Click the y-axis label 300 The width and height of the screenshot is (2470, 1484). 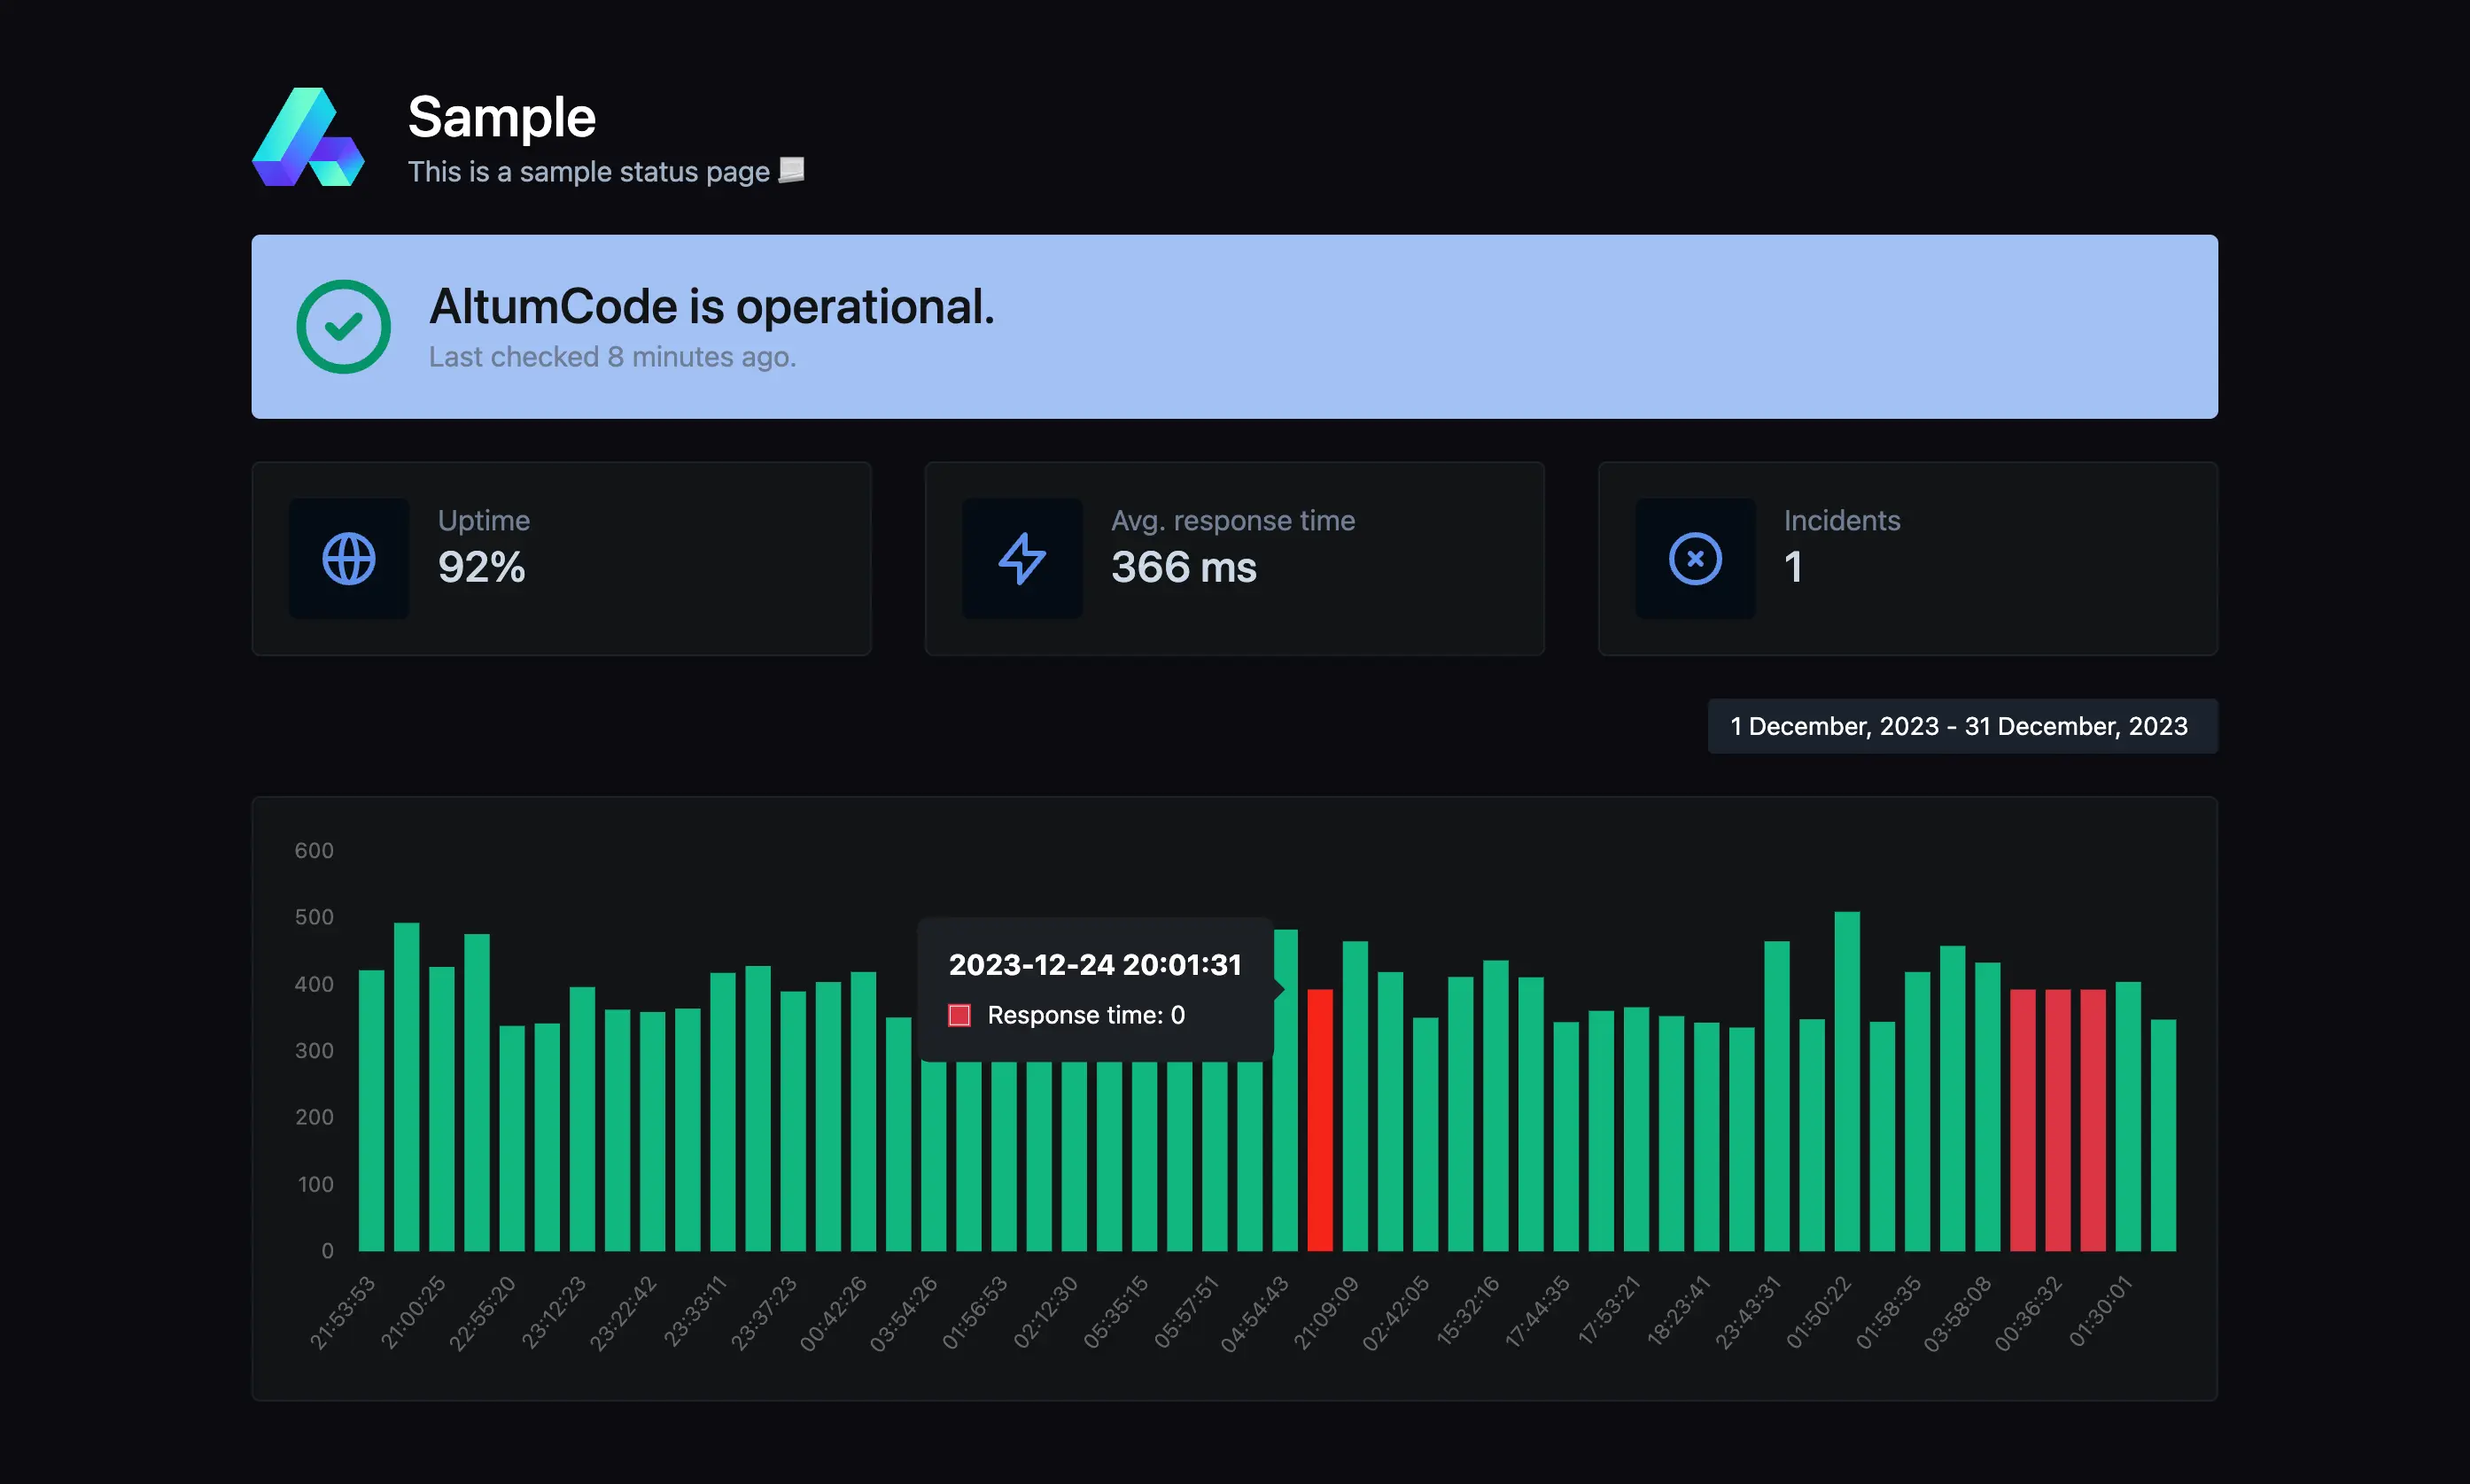(315, 1050)
